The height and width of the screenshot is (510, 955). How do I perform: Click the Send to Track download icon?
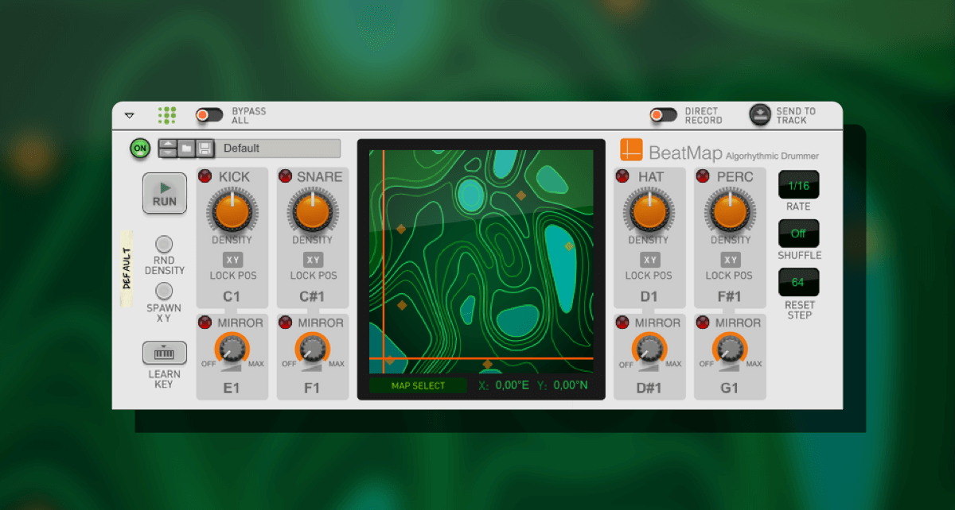pyautogui.click(x=760, y=115)
